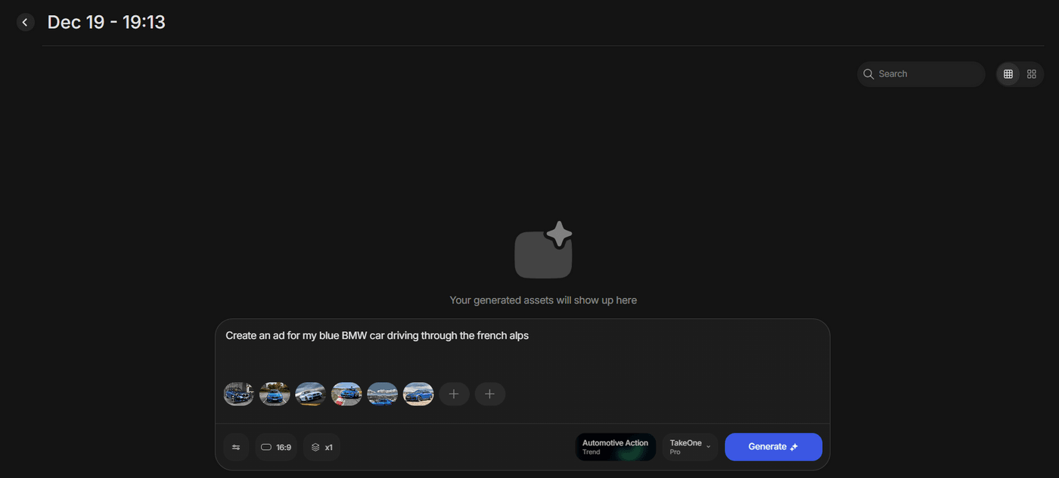The width and height of the screenshot is (1059, 478).
Task: Click the magnifier icon in the search bar
Action: [868, 74]
